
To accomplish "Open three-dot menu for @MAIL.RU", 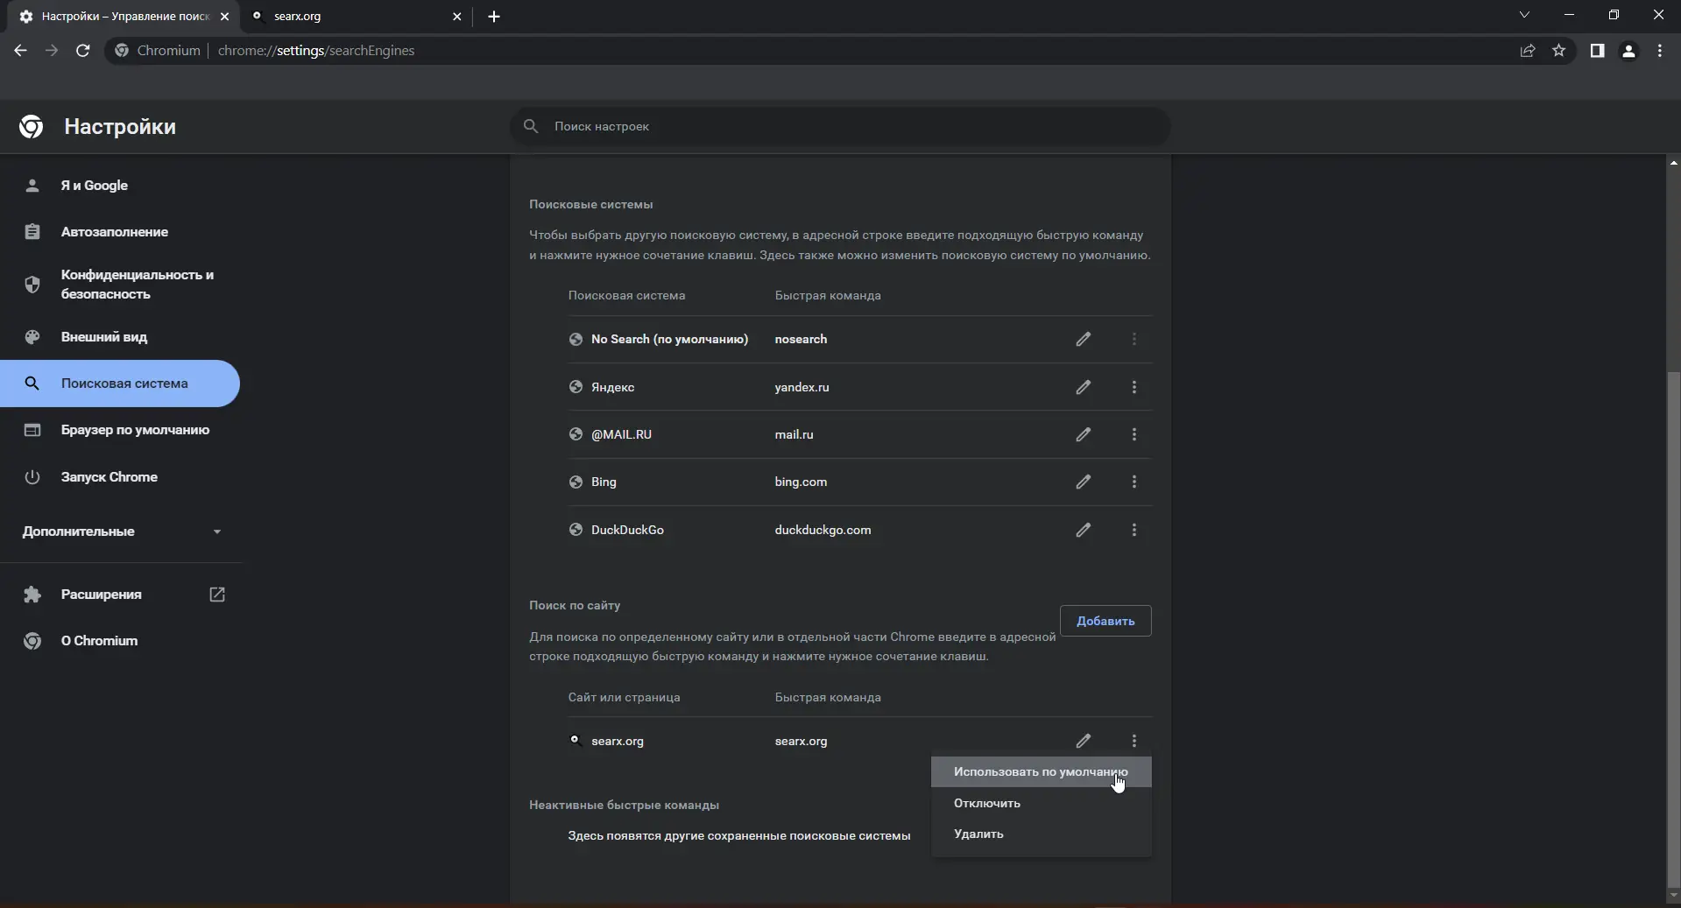I will tap(1134, 434).
